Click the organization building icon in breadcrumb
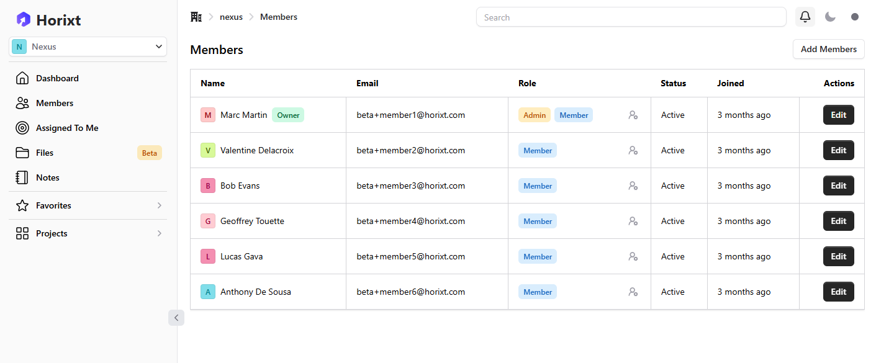Image resolution: width=876 pixels, height=363 pixels. (x=196, y=17)
